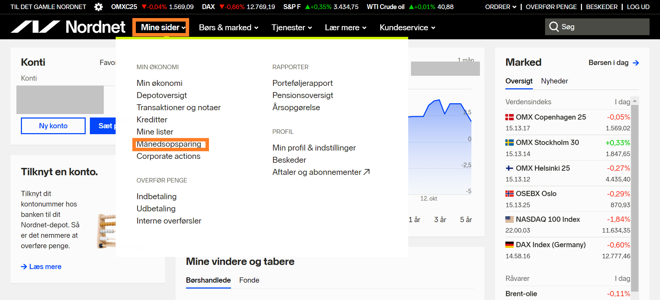Screen dimensions: 660x300
Task: Click the Børsen i dag link
Action: tap(608, 63)
